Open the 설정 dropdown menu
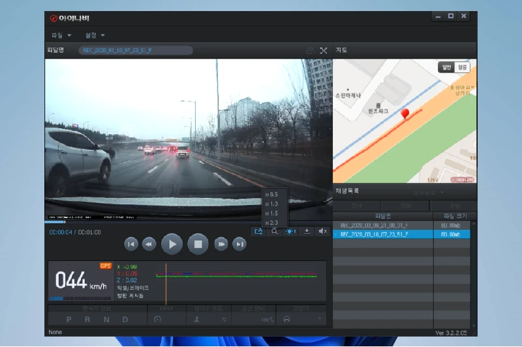Image resolution: width=522 pixels, height=347 pixels. [x=95, y=35]
